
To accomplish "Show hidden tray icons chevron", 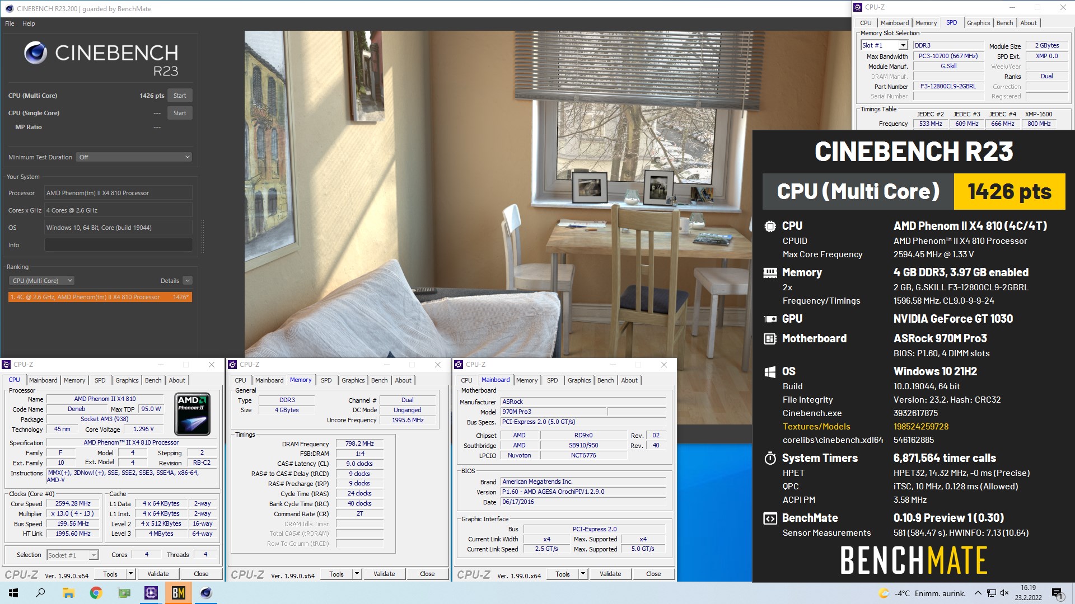I will 978,593.
